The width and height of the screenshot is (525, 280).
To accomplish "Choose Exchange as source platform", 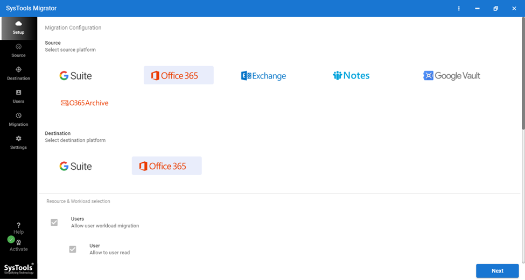I will click(263, 76).
